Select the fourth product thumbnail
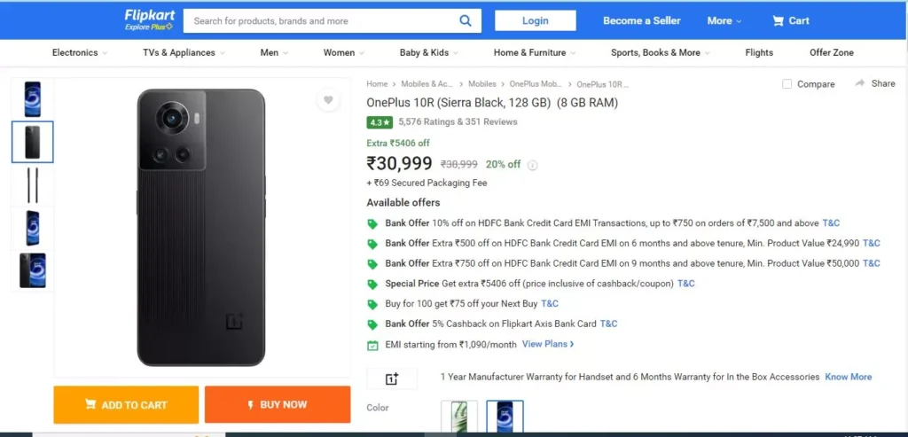The height and width of the screenshot is (437, 908). (33, 228)
